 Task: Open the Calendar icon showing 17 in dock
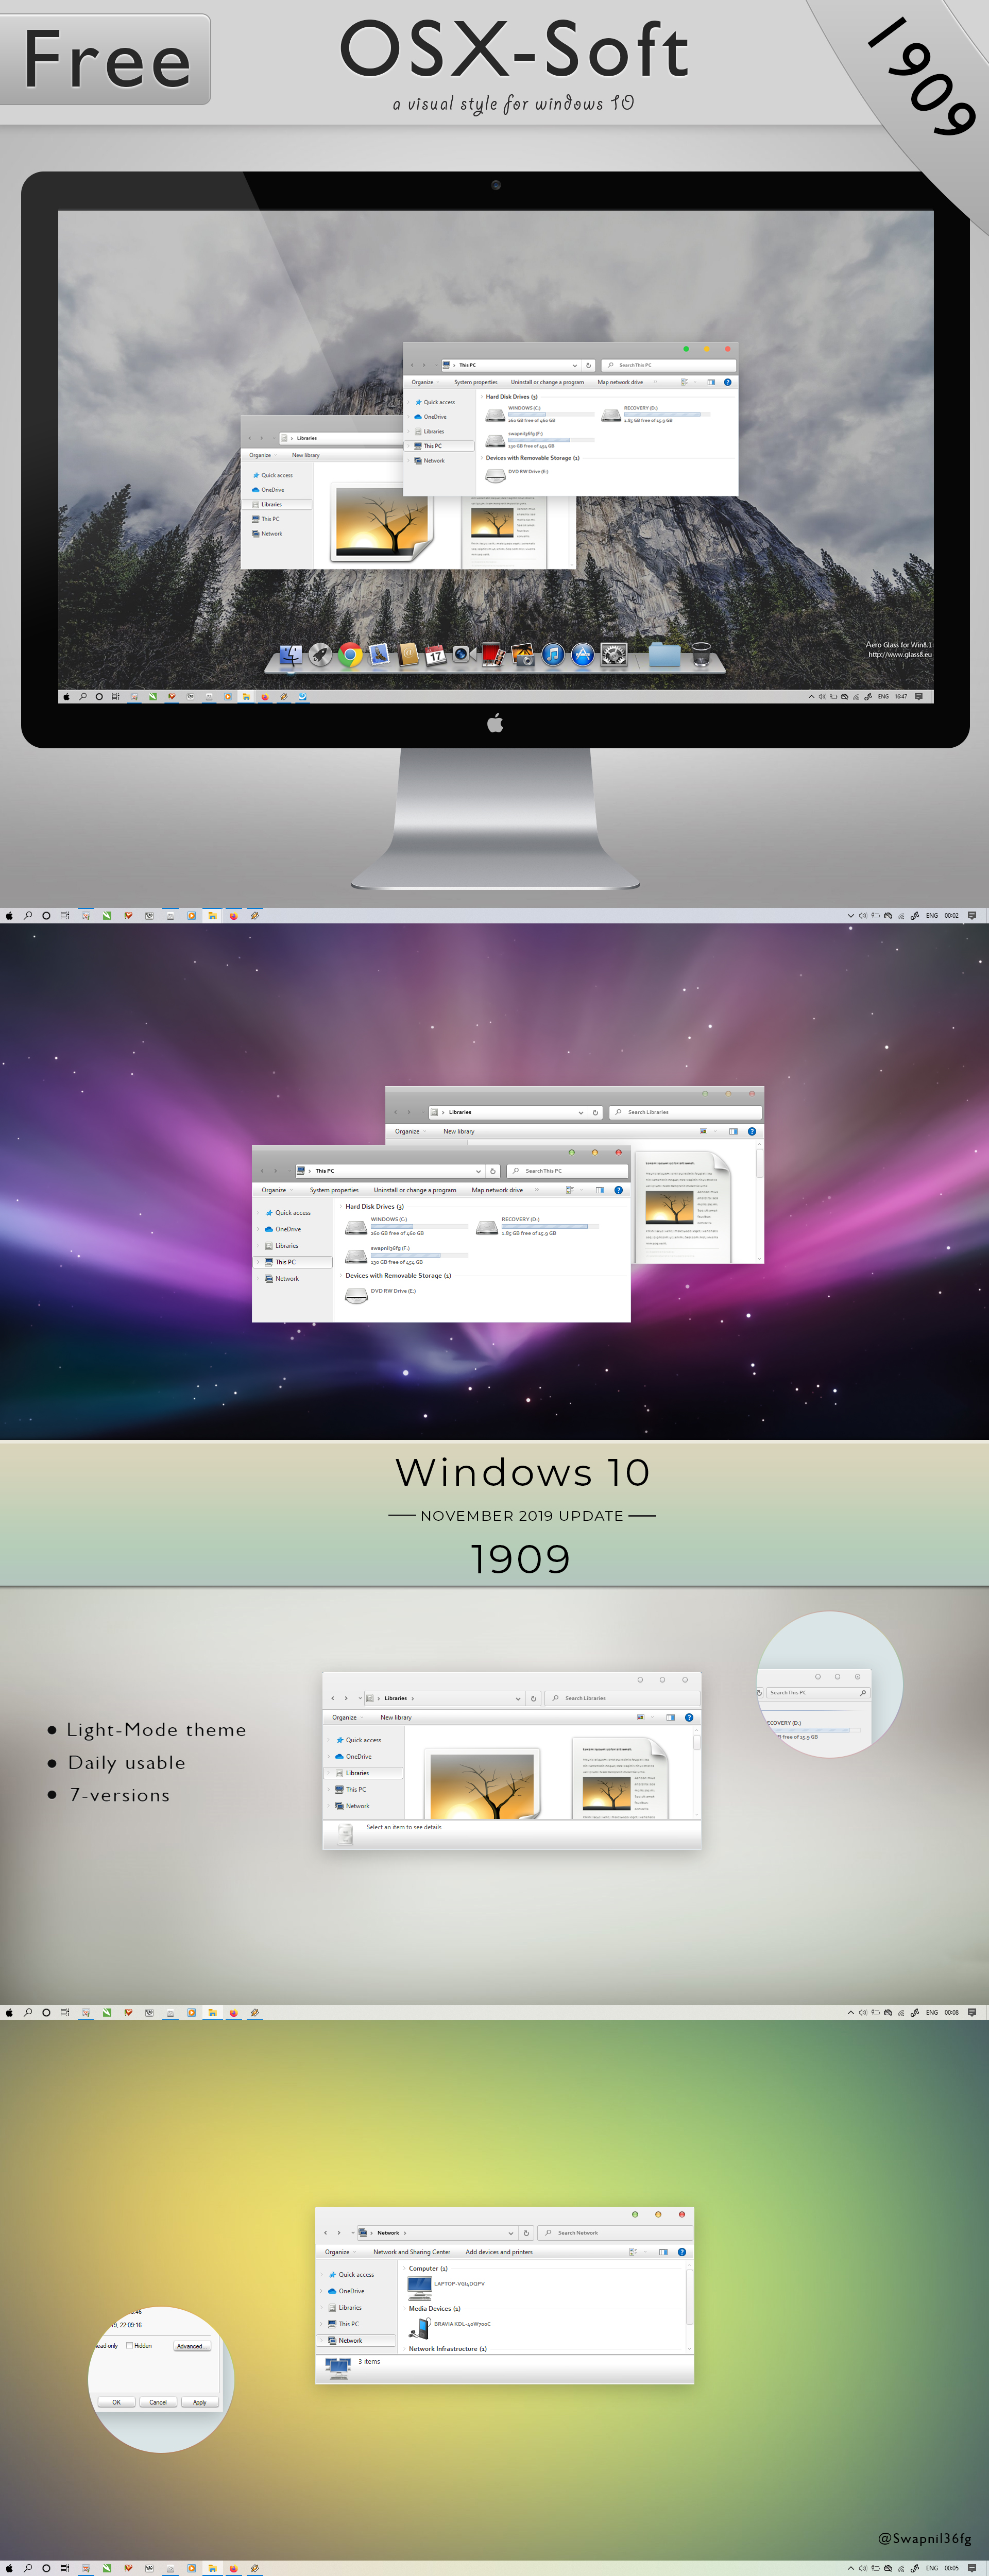pos(436,656)
